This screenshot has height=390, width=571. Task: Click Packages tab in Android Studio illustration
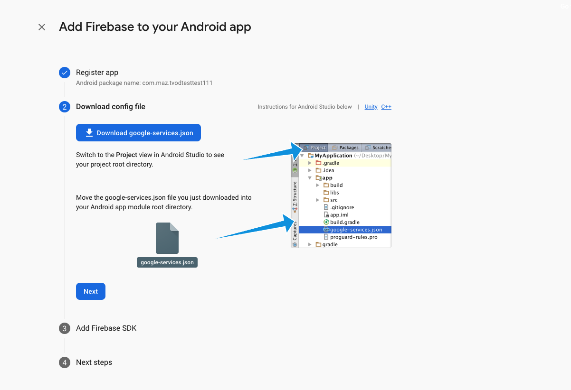click(345, 148)
